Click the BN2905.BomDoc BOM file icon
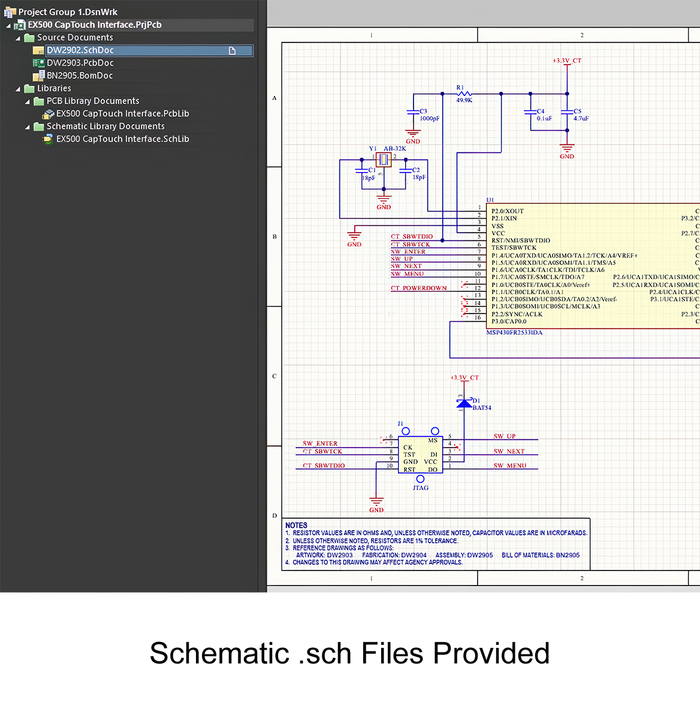 [39, 76]
